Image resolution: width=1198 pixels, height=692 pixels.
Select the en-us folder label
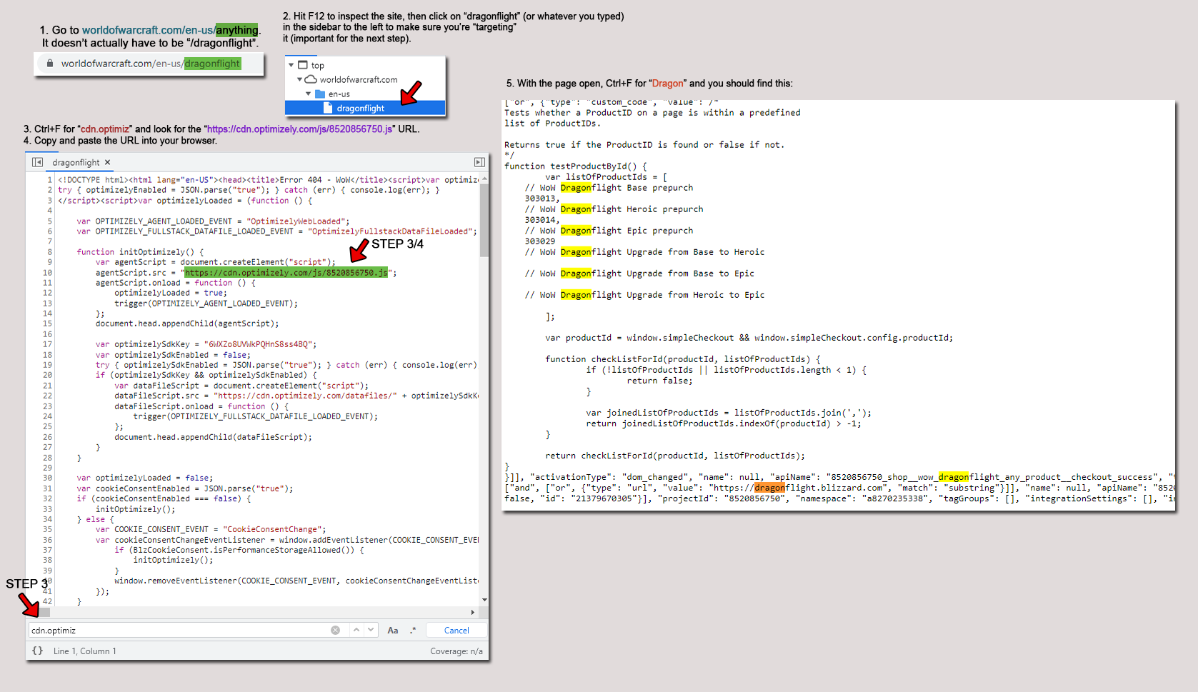pos(339,94)
